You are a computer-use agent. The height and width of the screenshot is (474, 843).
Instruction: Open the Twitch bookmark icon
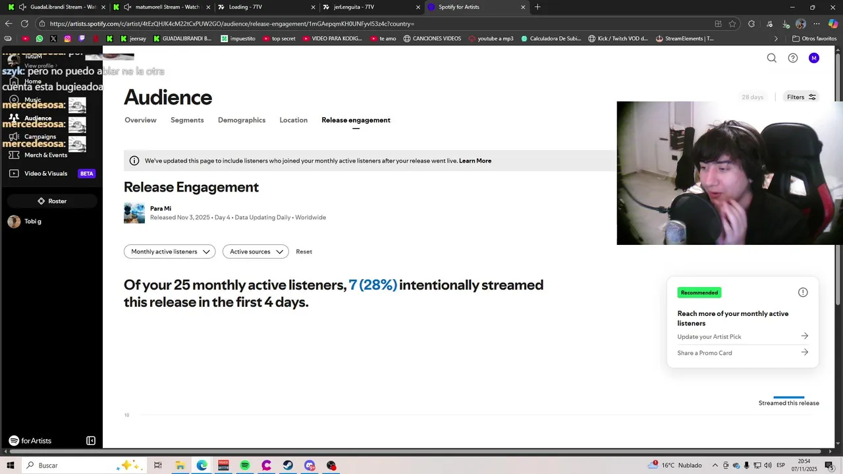click(x=82, y=39)
